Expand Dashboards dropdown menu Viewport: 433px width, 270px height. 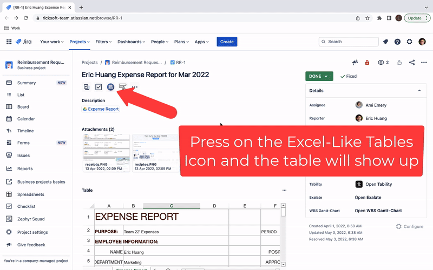(x=131, y=42)
